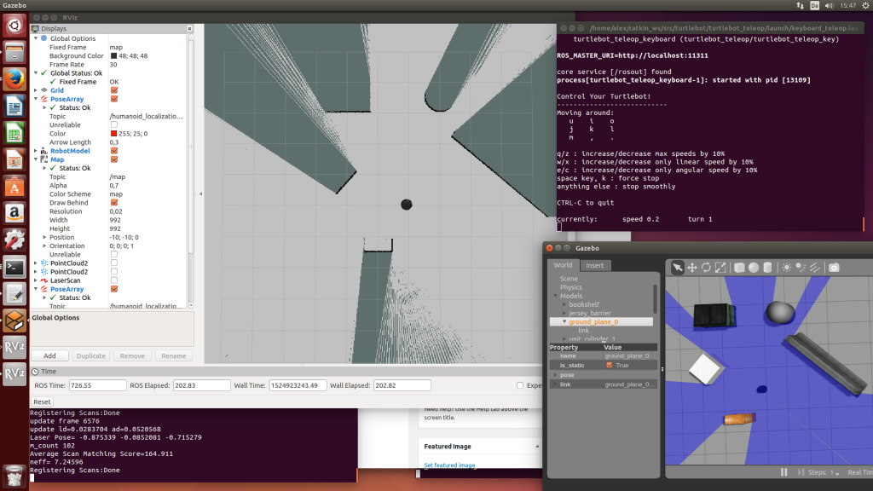
Task: Click the Add display button
Action: (x=49, y=355)
